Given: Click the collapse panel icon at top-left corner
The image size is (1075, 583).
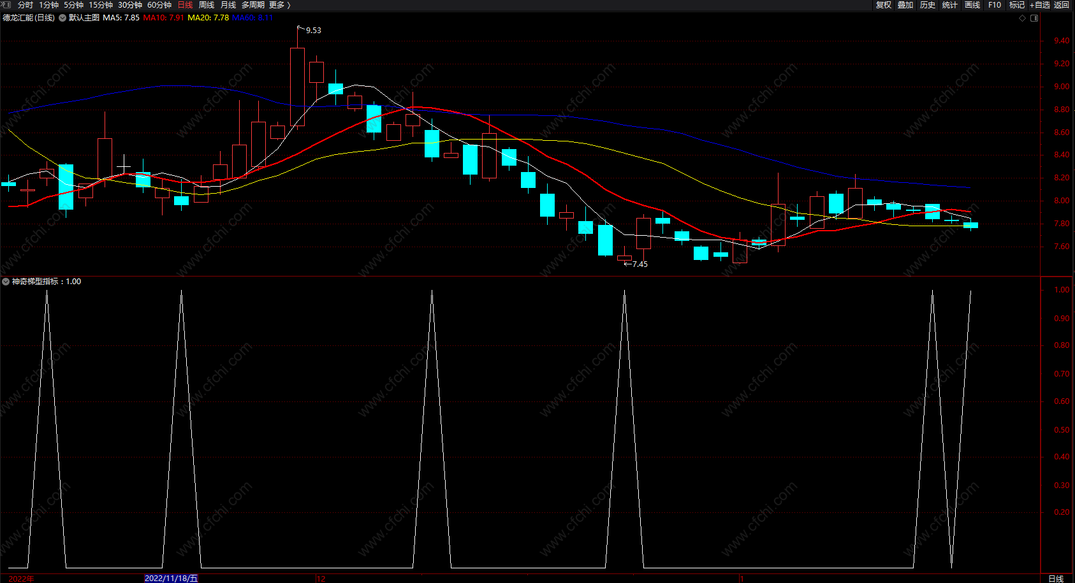Looking at the screenshot, I should coord(6,4).
